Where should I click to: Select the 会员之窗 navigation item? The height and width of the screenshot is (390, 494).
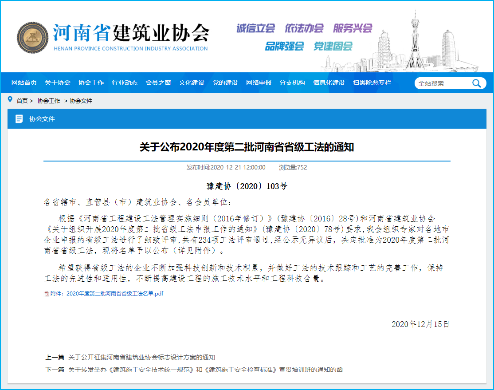point(158,83)
